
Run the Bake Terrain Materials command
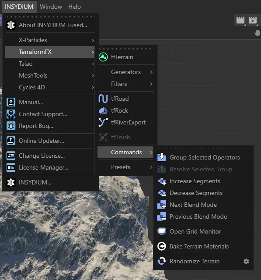203,246
